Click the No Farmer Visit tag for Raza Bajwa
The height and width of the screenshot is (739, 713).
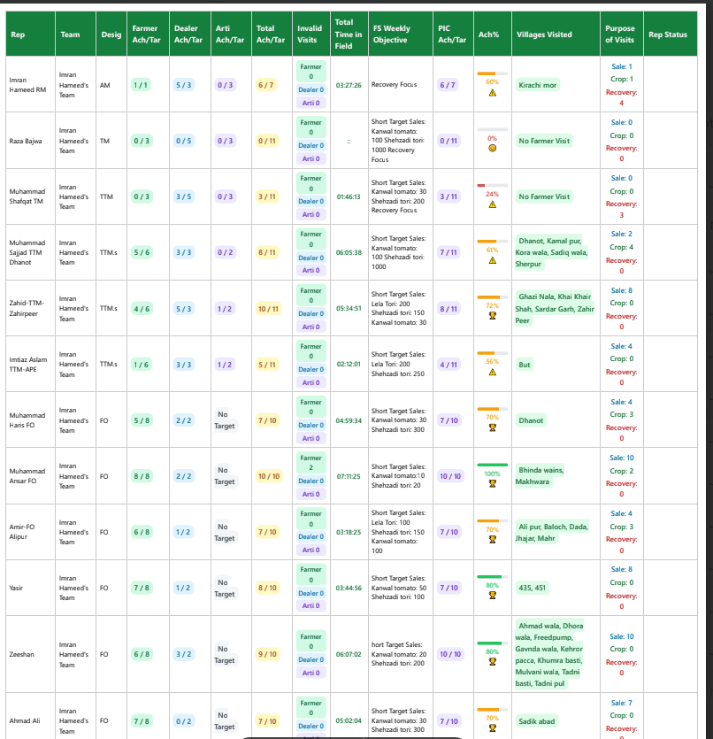[x=547, y=140]
